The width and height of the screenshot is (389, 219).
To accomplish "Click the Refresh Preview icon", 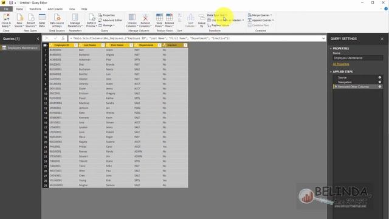I will click(x=92, y=20).
